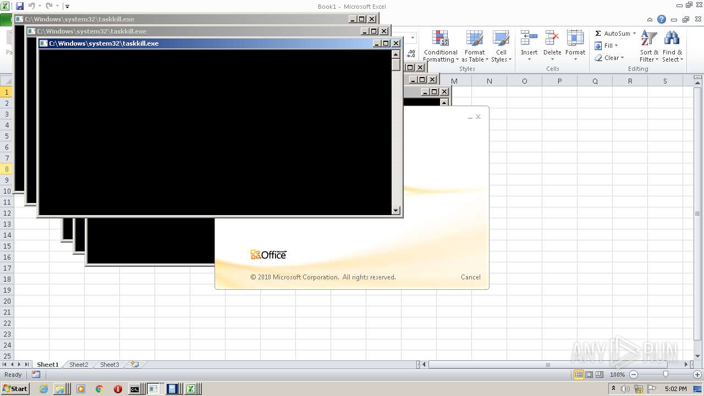Image resolution: width=704 pixels, height=396 pixels.
Task: Click the Clear eraser icon
Action: [x=598, y=58]
